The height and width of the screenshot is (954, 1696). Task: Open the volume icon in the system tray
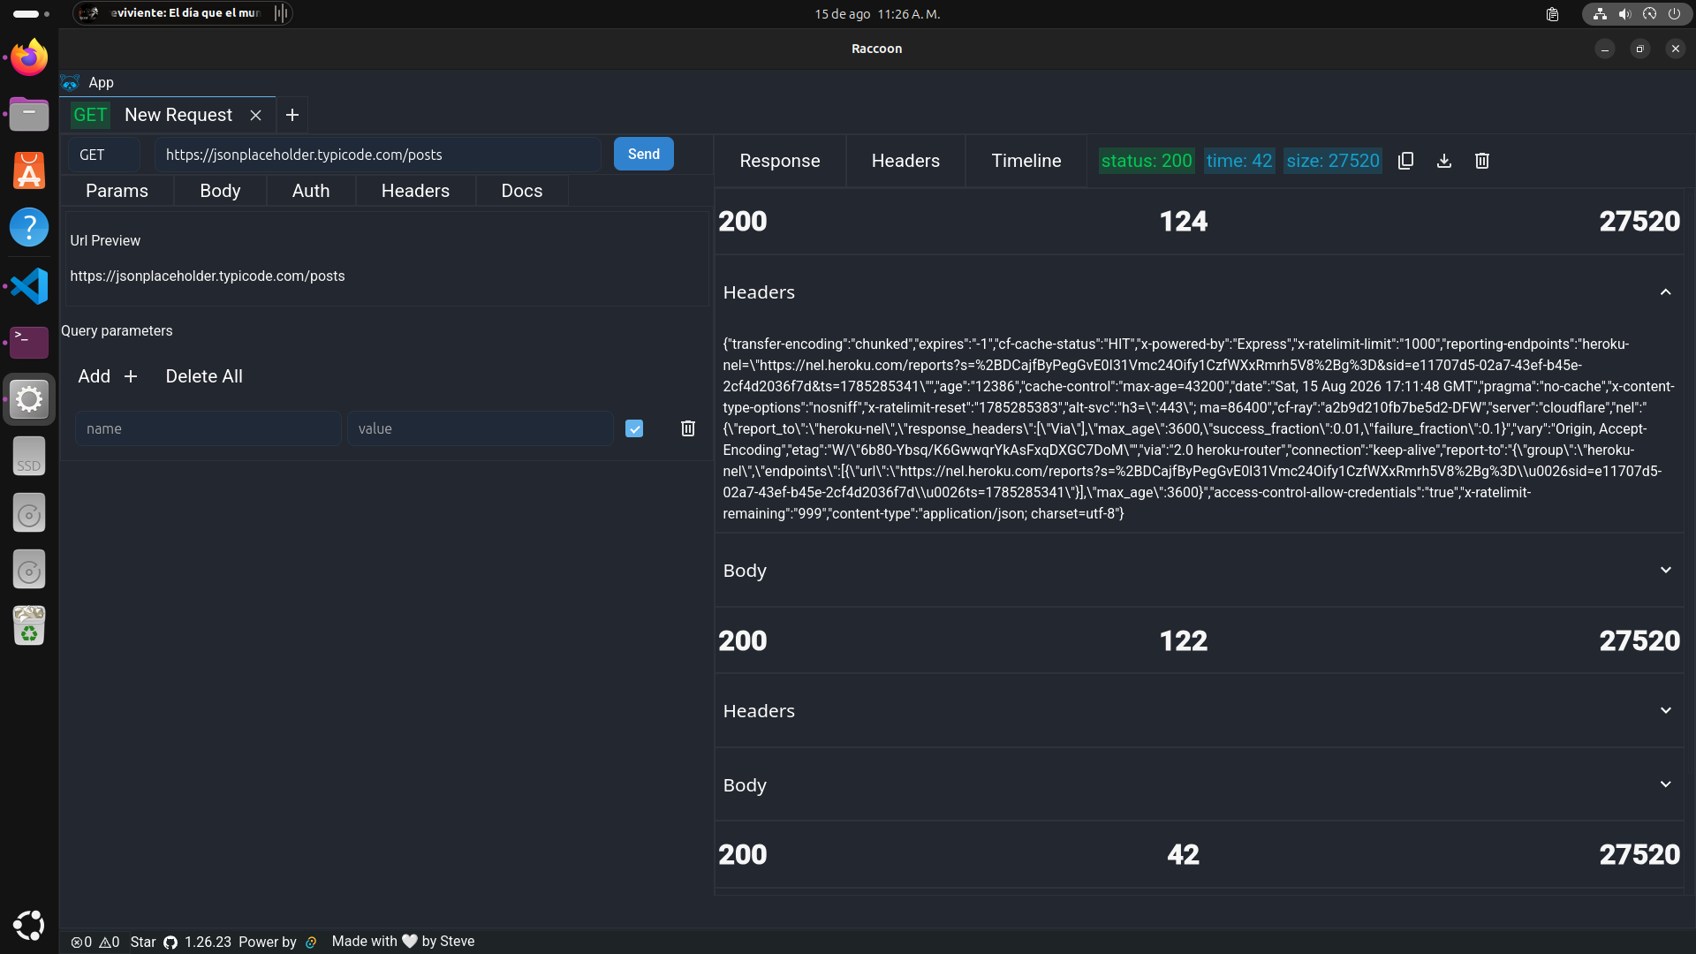pyautogui.click(x=1624, y=14)
